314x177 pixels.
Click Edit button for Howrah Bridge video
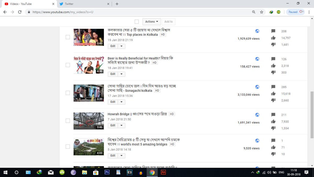click(113, 126)
